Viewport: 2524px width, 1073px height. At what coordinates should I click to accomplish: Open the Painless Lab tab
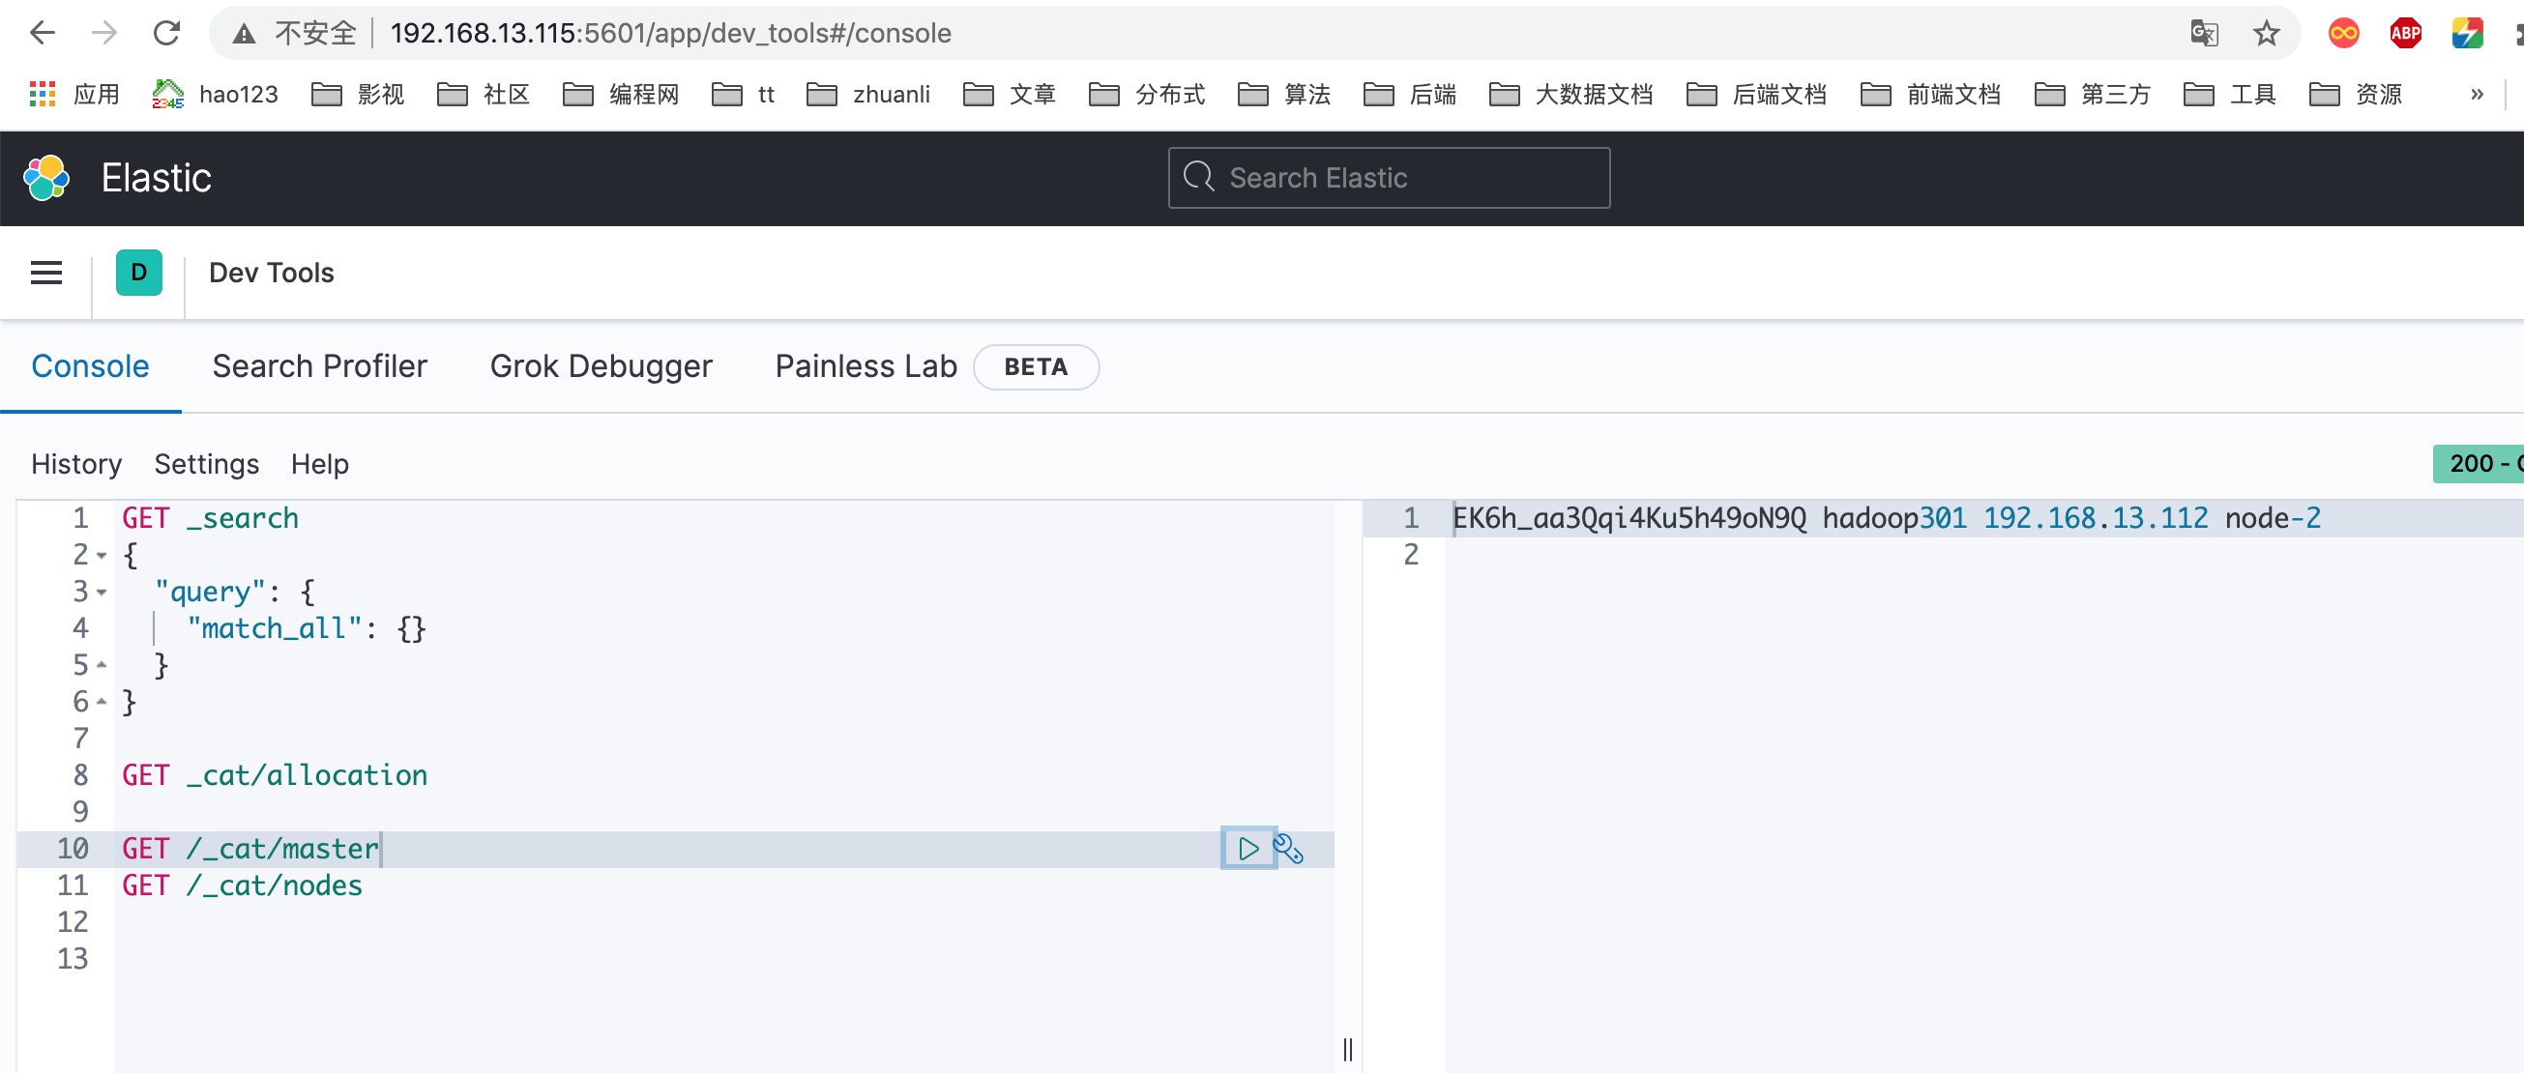[x=866, y=365]
